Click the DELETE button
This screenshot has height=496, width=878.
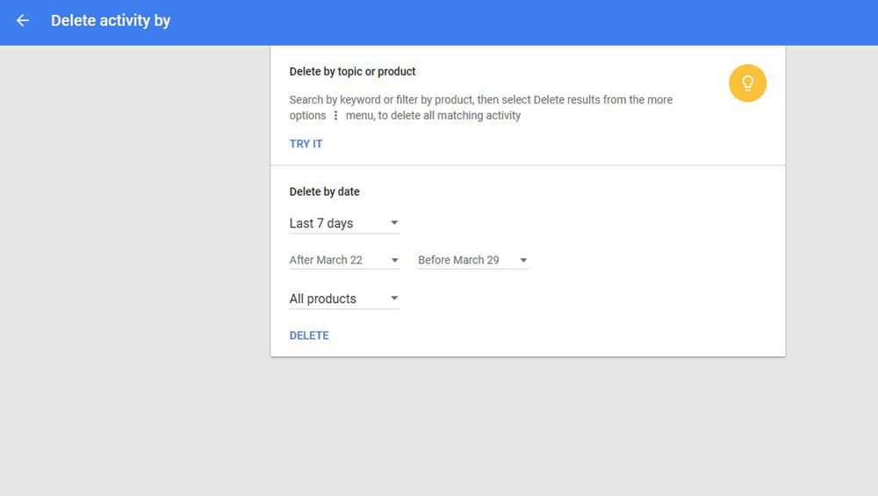pyautogui.click(x=309, y=335)
